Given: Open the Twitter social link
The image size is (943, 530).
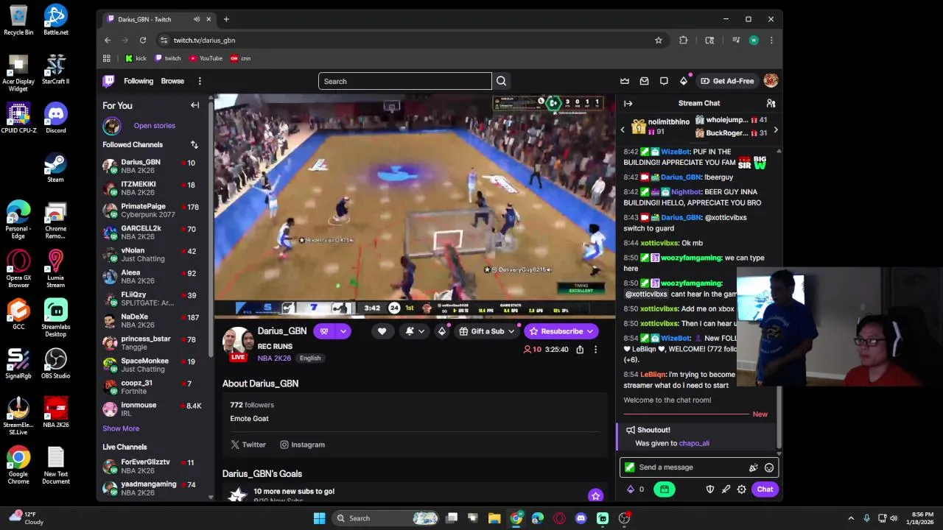Looking at the screenshot, I should coord(248,445).
